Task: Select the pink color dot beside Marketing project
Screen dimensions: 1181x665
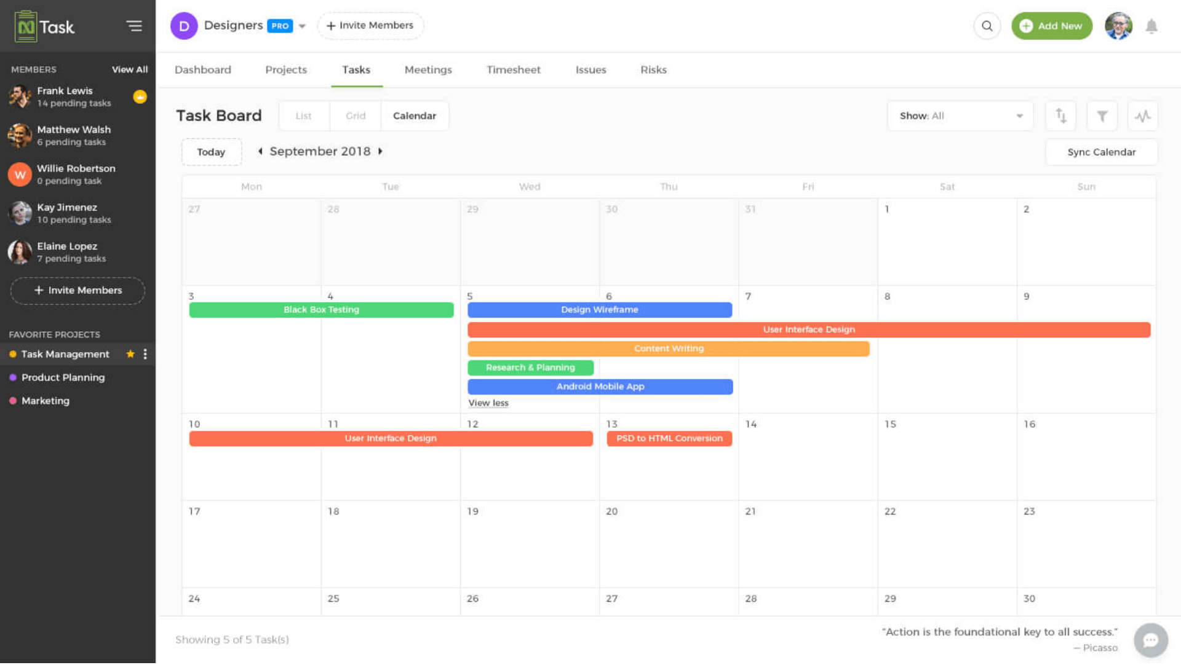Action: point(14,401)
